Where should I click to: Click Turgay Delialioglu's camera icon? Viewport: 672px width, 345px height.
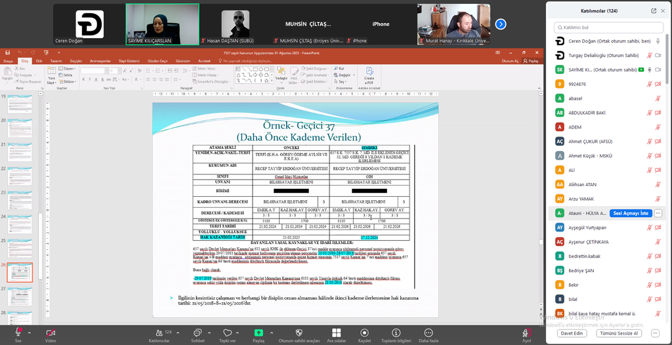pos(658,55)
